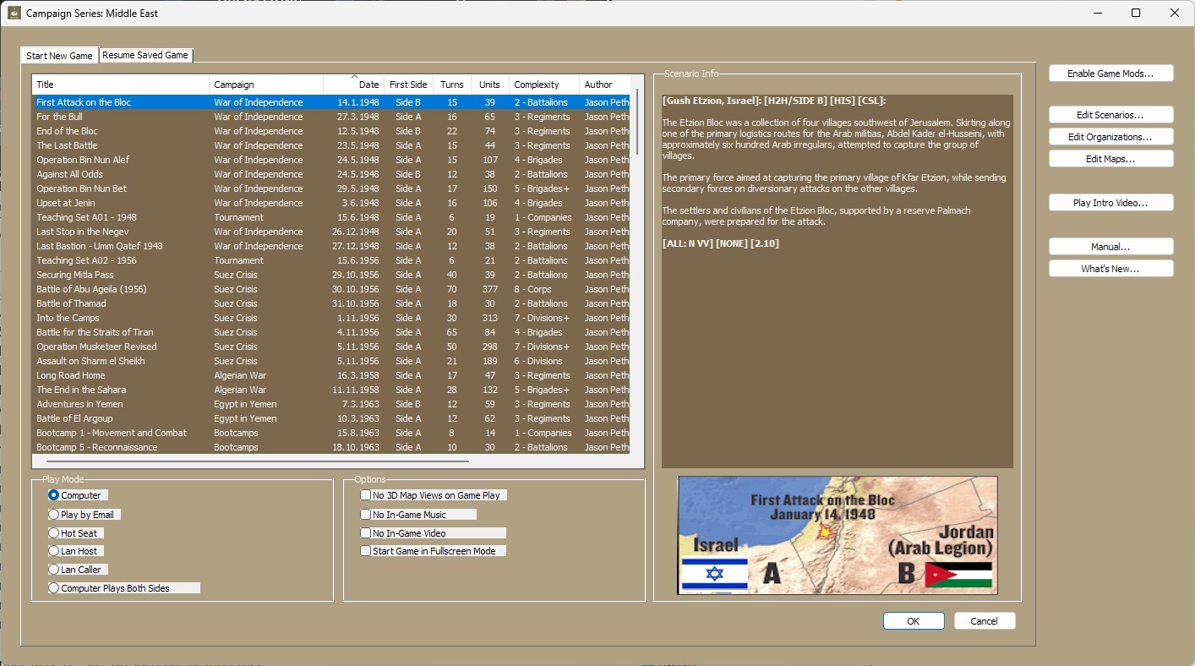Sort scenarios by Title column header
The height and width of the screenshot is (666, 1195).
120,85
